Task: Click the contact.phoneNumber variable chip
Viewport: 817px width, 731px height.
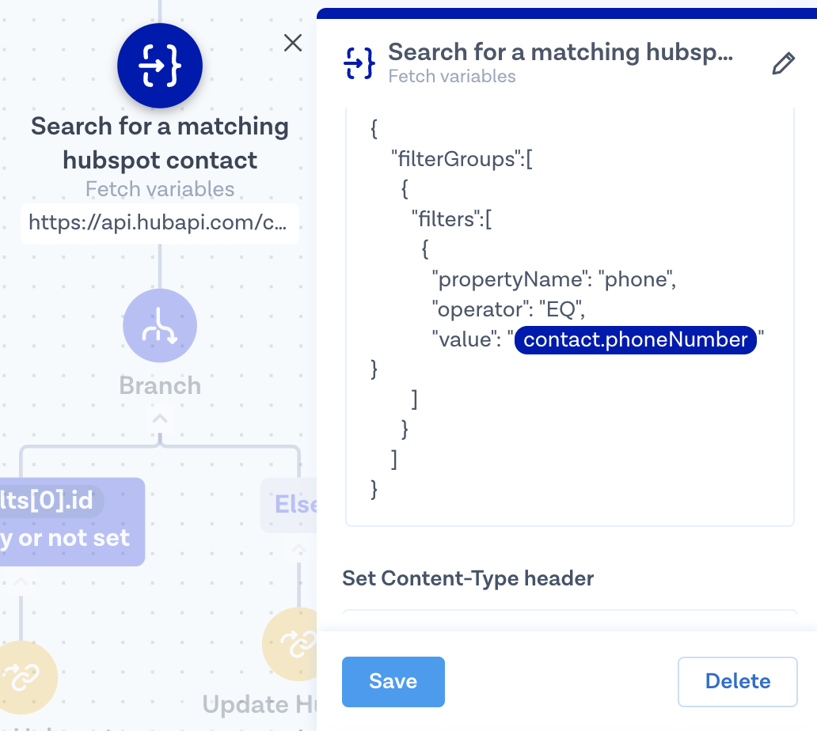Action: (636, 339)
